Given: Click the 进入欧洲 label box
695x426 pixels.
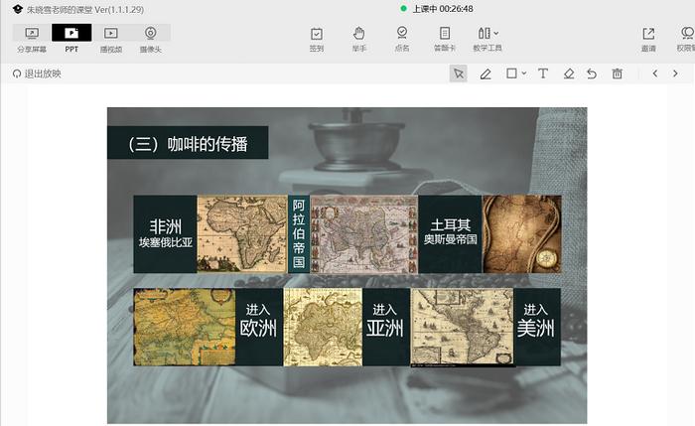Looking at the screenshot, I should (x=259, y=327).
